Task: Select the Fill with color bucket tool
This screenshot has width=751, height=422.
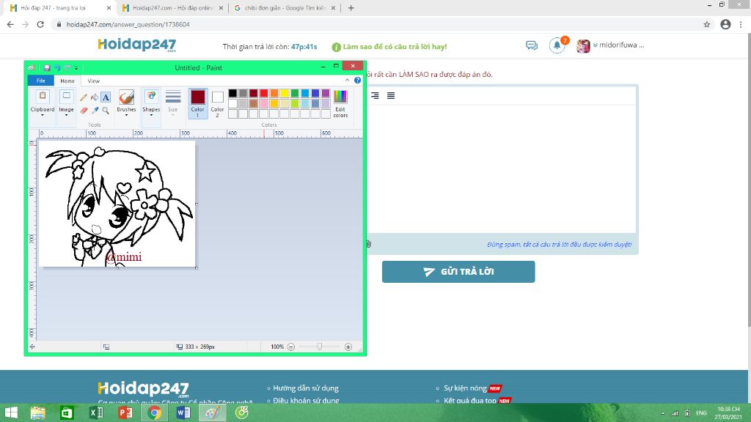Action: [x=95, y=97]
